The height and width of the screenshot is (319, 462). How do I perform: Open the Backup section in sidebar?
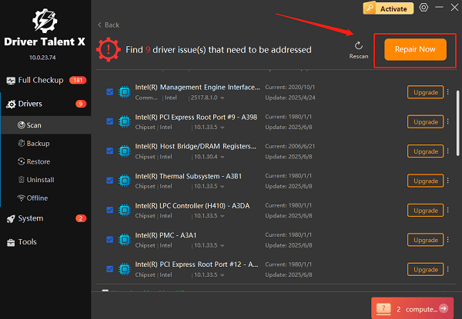tap(38, 143)
